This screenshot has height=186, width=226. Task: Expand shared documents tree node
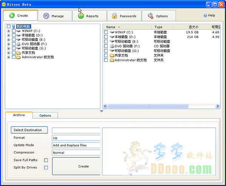point(9,53)
